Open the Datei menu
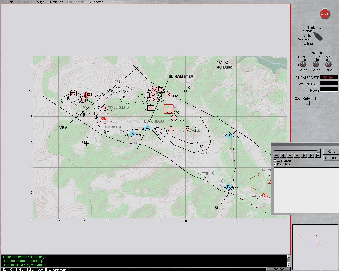Image resolution: width=339 pixels, height=271 pixels. pos(11,2)
